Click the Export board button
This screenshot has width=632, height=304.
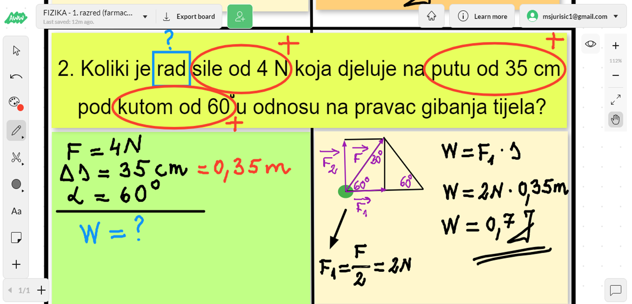coord(189,17)
